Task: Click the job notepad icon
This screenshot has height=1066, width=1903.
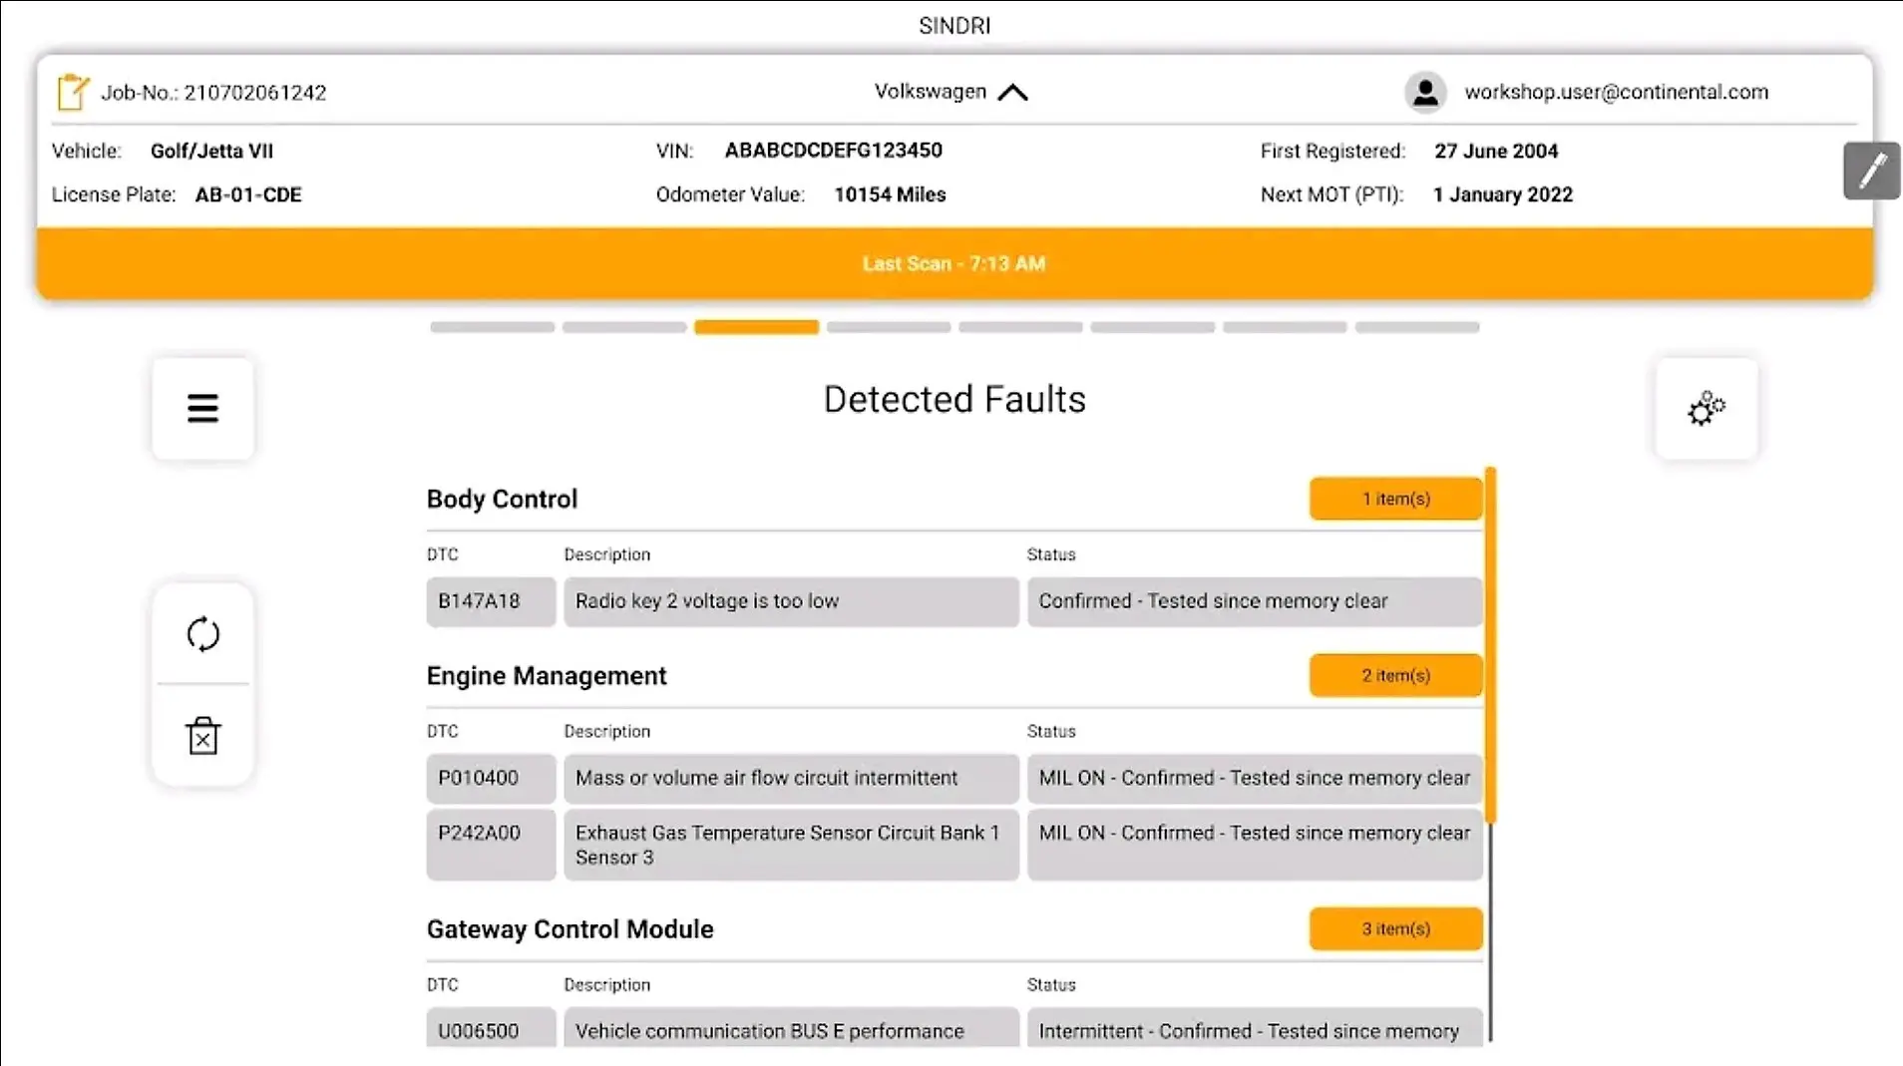Action: [72, 92]
